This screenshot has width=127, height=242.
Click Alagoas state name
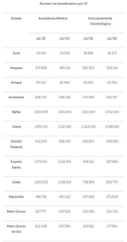tap(16, 68)
